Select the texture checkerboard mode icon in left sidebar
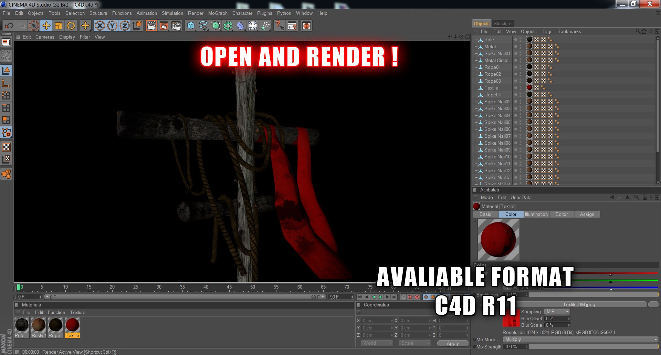 pos(6,147)
